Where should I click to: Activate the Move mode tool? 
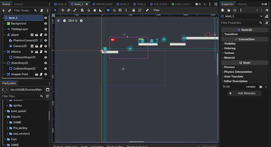coord(63,10)
